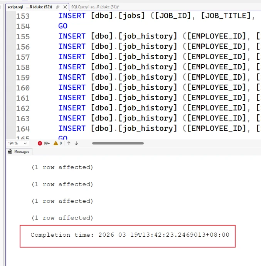
Task: Go to previous issue with up arrow
Action: pyautogui.click(x=69, y=143)
